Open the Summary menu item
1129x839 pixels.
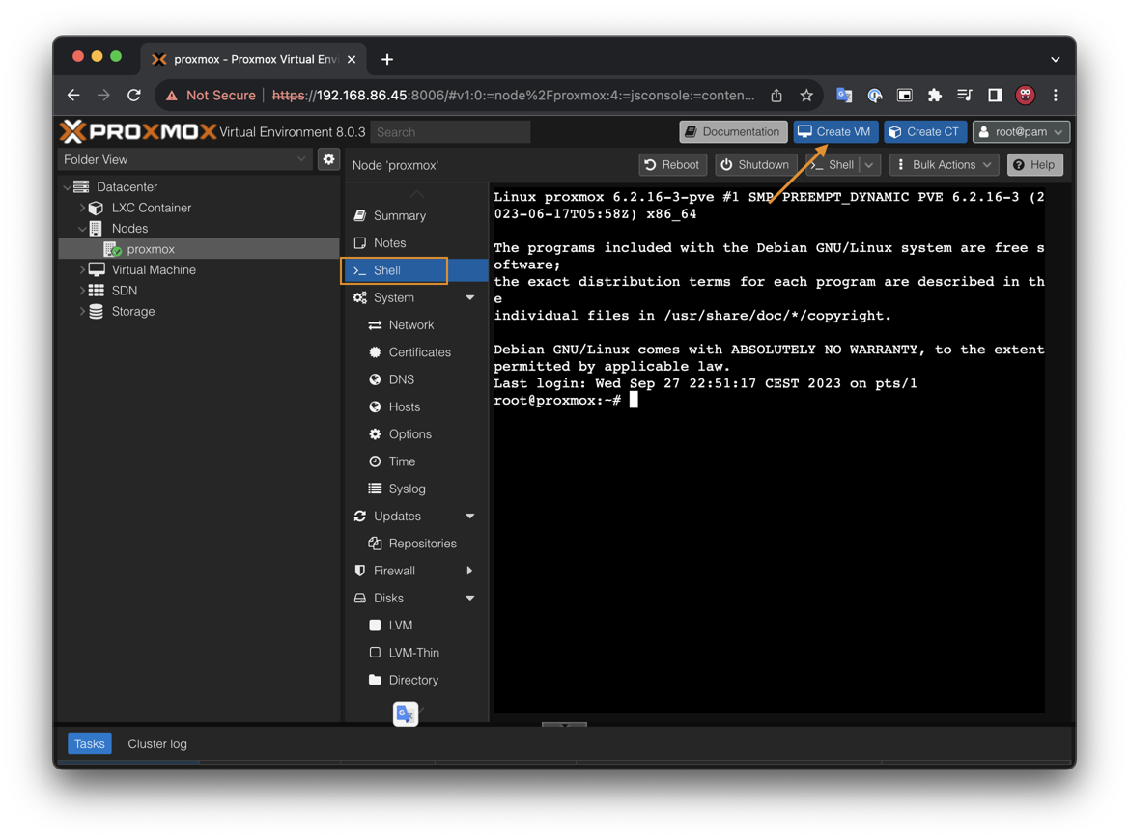pyautogui.click(x=400, y=216)
